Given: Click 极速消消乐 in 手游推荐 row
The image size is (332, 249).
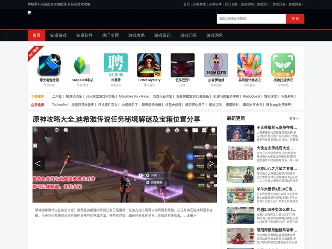Looking at the screenshot, I should [x=74, y=96].
